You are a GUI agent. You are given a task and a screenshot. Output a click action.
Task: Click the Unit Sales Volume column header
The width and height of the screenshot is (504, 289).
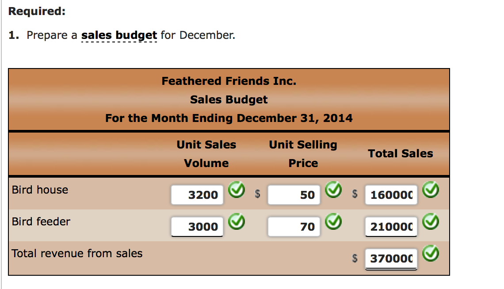coord(206,154)
